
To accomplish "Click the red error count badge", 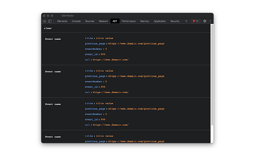I will (x=196, y=21).
